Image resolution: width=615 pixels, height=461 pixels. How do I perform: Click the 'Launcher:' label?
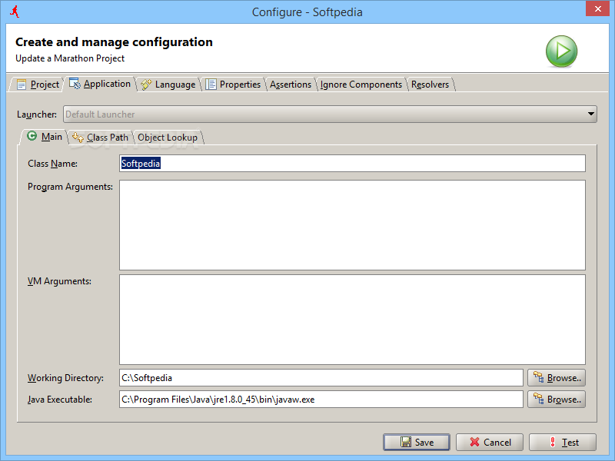(x=37, y=114)
